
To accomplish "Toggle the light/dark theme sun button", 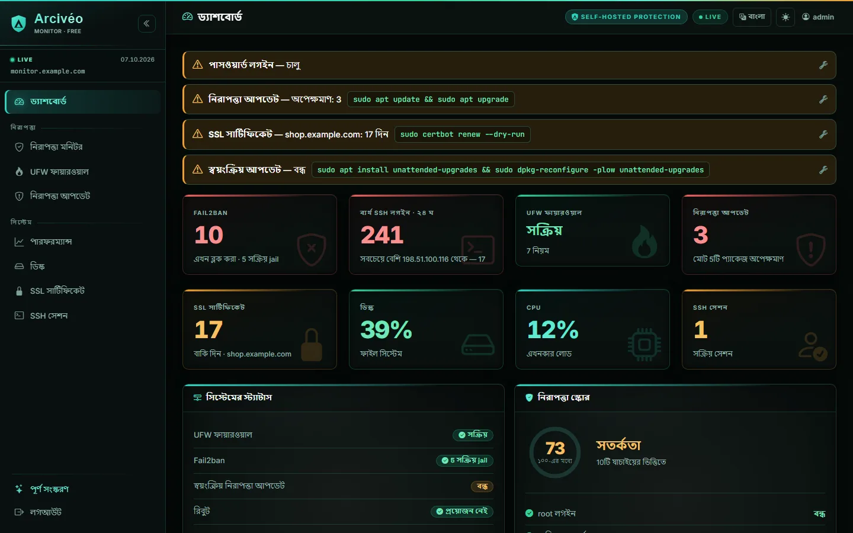I will (785, 17).
